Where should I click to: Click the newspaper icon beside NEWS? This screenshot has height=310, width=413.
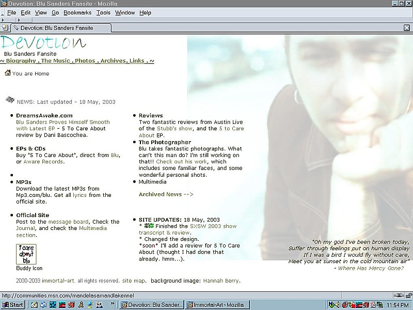pos(10,100)
